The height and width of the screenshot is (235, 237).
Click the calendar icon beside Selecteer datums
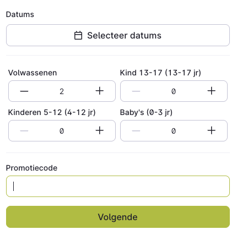pyautogui.click(x=78, y=35)
